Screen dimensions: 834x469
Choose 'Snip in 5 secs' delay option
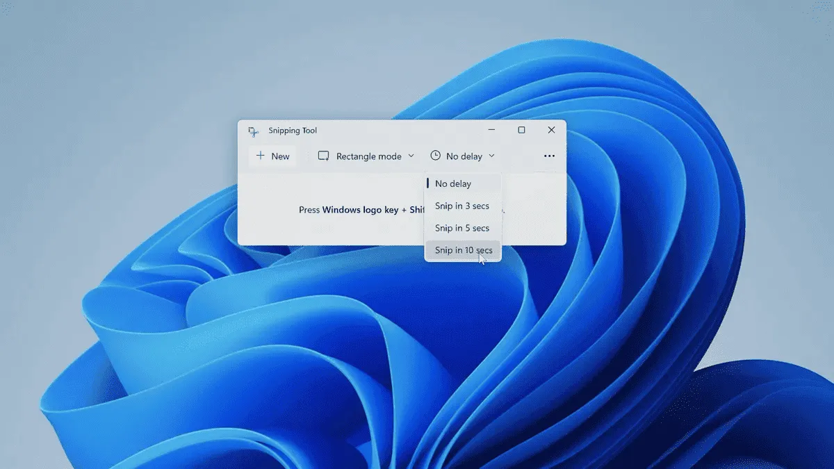(x=462, y=229)
